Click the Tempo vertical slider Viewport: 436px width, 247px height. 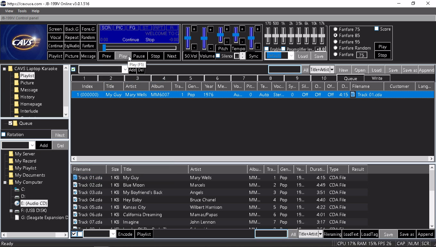point(236,35)
